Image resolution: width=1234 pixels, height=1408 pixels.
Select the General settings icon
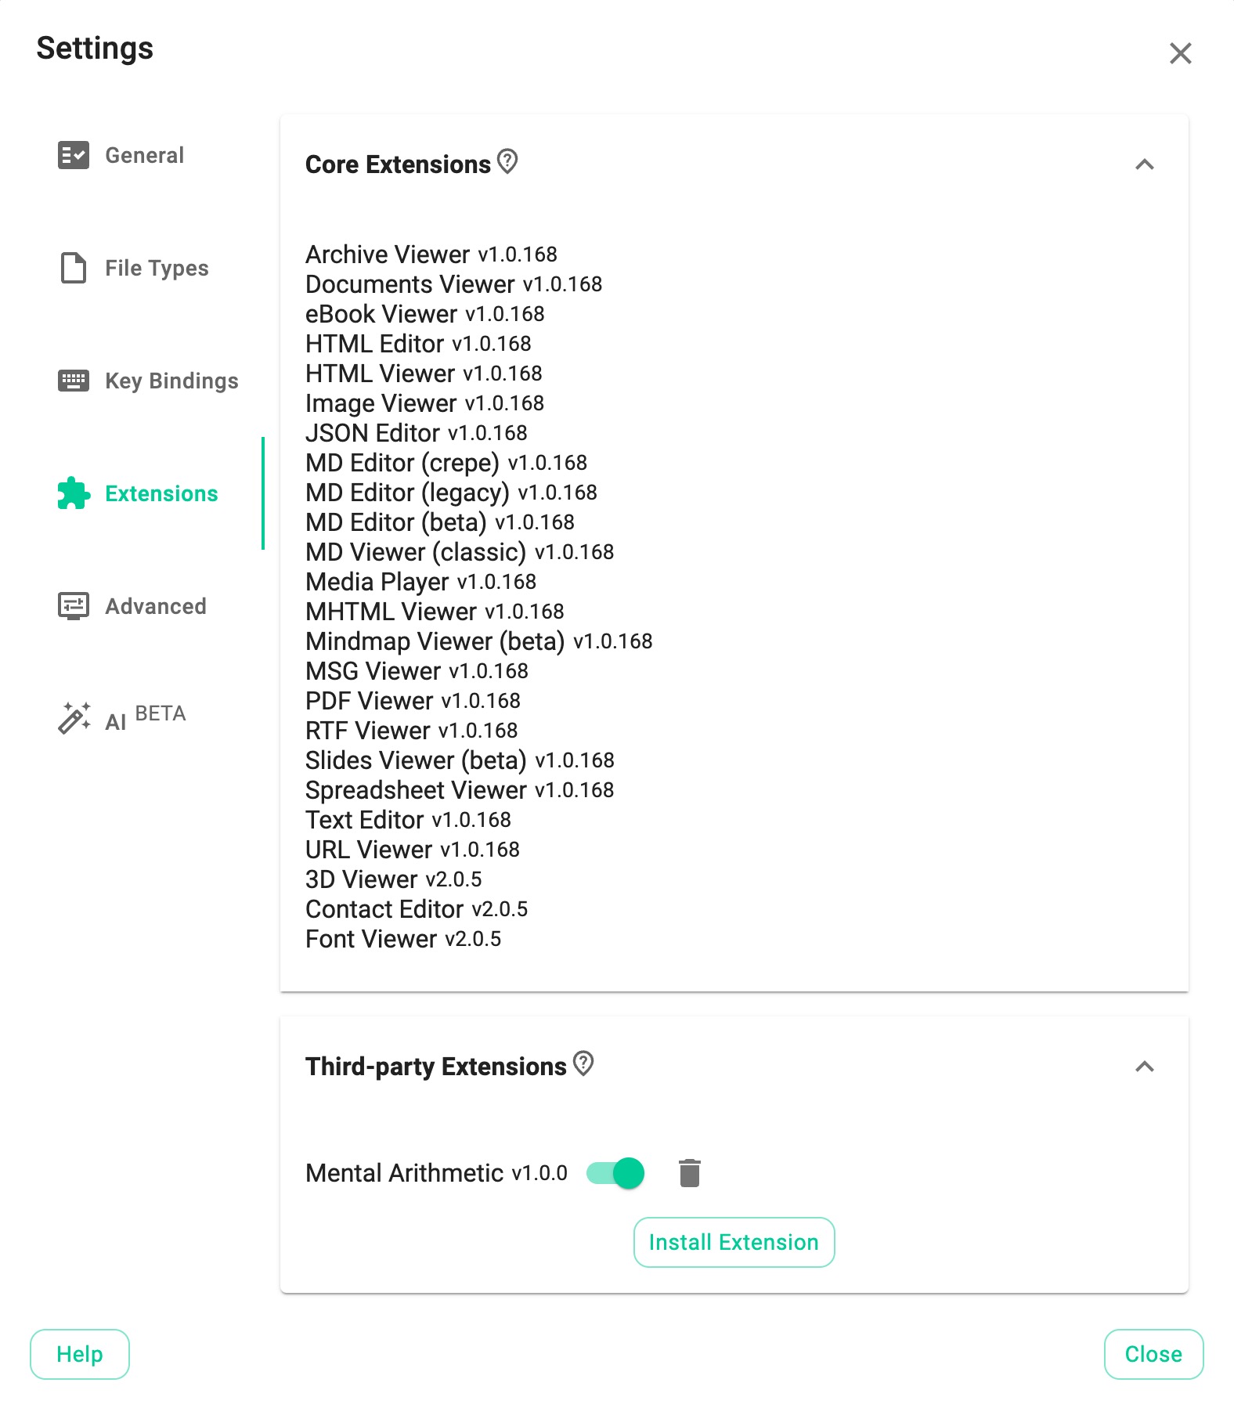coord(73,155)
